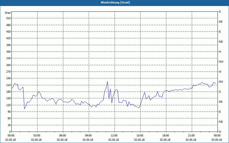Click the 240 y-axis tick label

tap(9, 78)
